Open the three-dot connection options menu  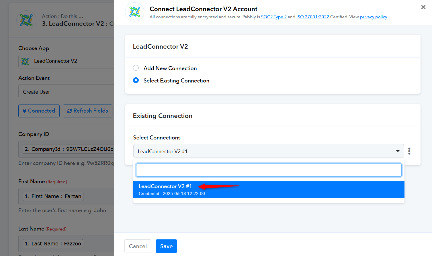(x=409, y=151)
